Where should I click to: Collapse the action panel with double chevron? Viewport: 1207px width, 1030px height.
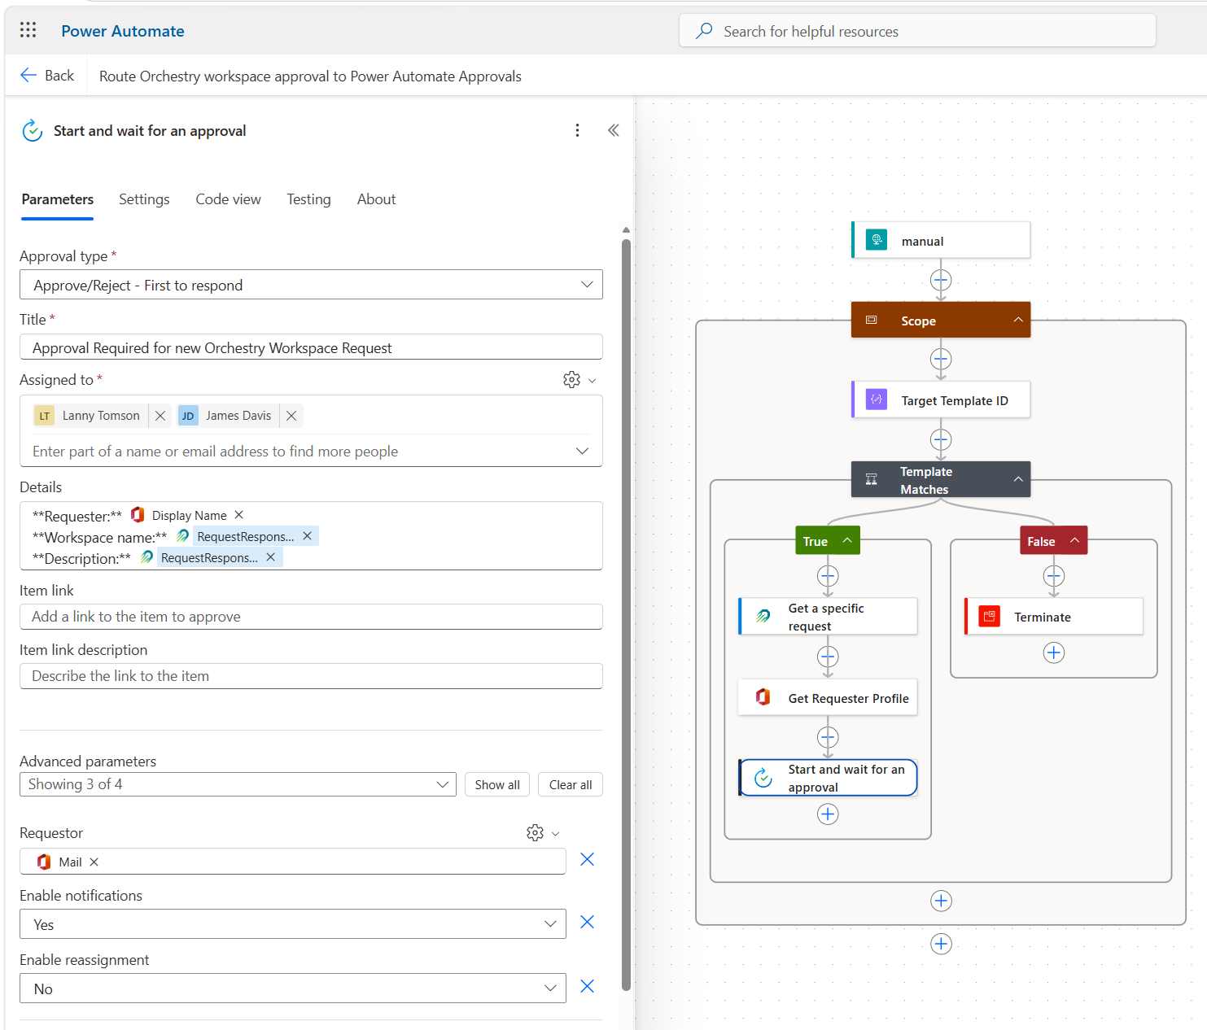pos(613,130)
